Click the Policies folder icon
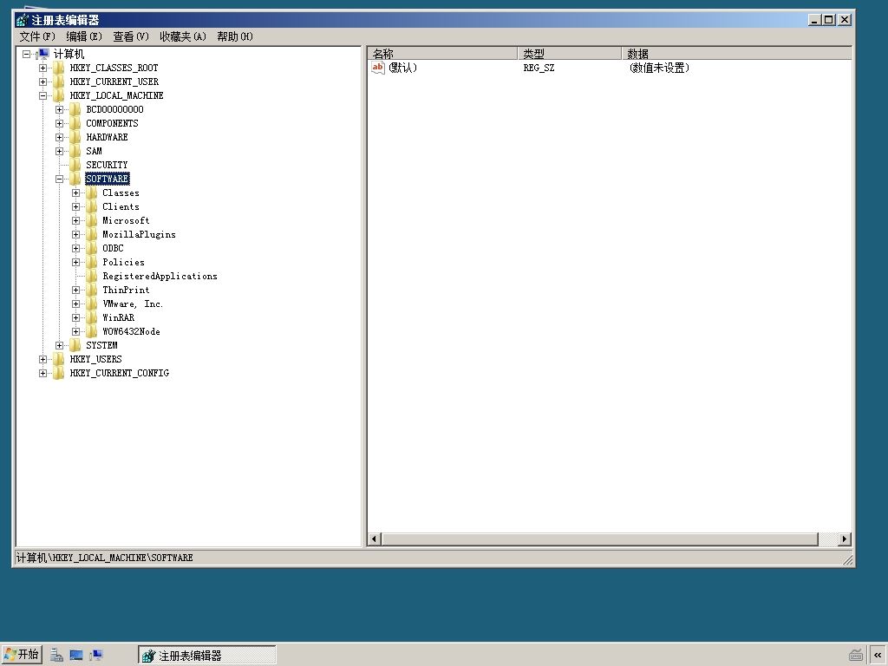 click(x=92, y=262)
